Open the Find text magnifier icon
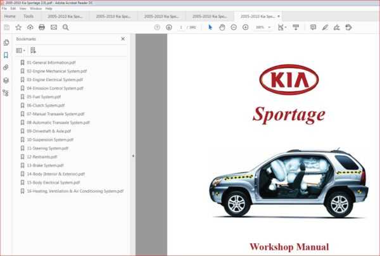Screen dimensions: 380x256 tap(65, 27)
